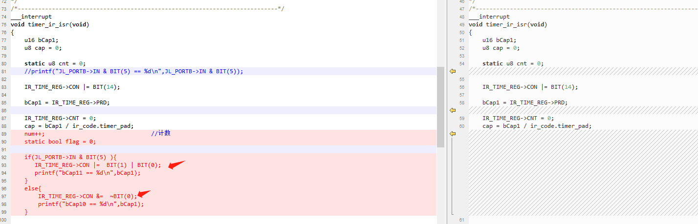This screenshot has width=698, height=224.
Task: Click the printf "bCap11 == %d\n" line
Action: click(87, 173)
